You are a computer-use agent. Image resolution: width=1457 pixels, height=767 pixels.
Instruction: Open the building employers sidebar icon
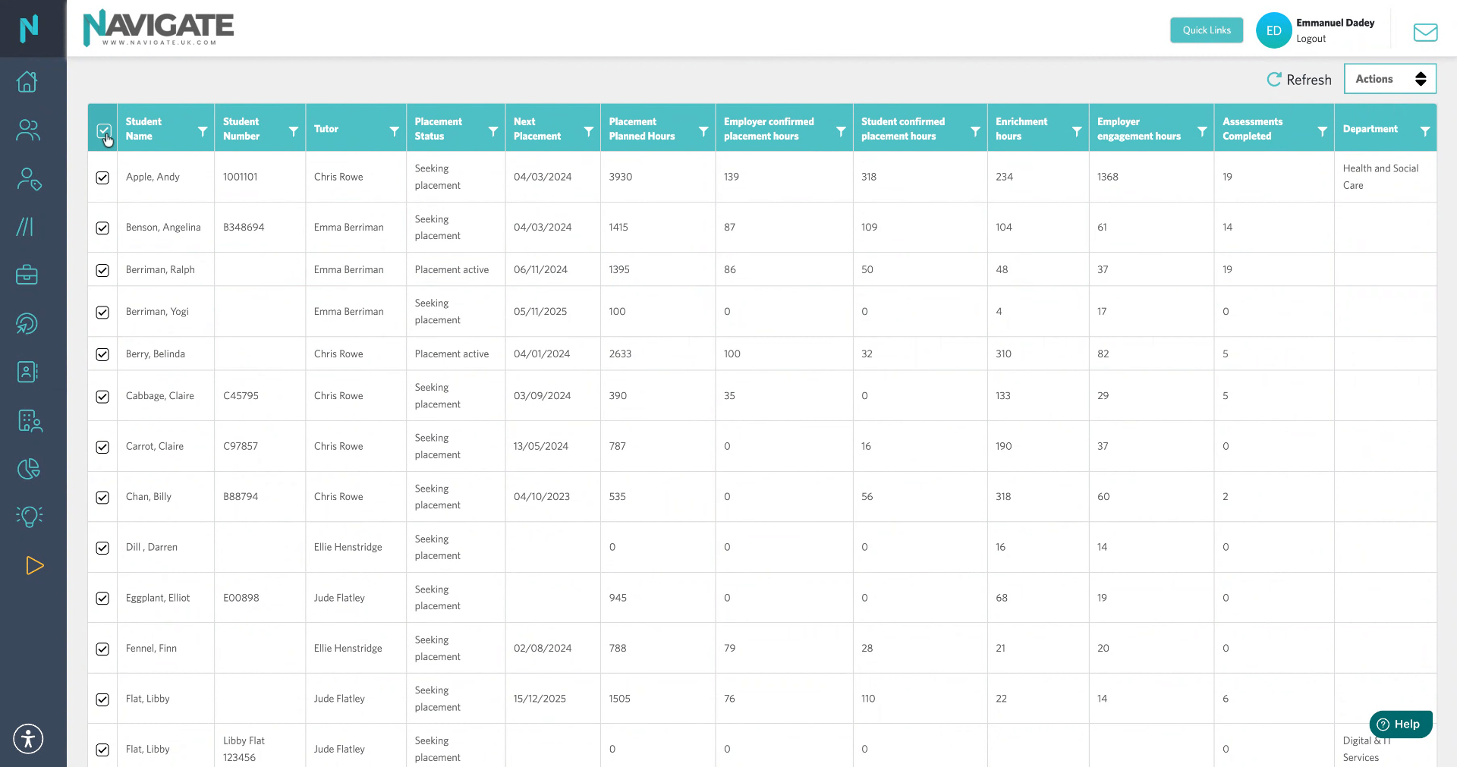30,420
